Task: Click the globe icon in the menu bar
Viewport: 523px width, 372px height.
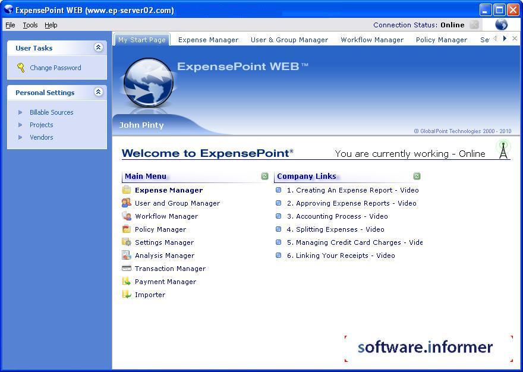Action: pyautogui.click(x=502, y=25)
